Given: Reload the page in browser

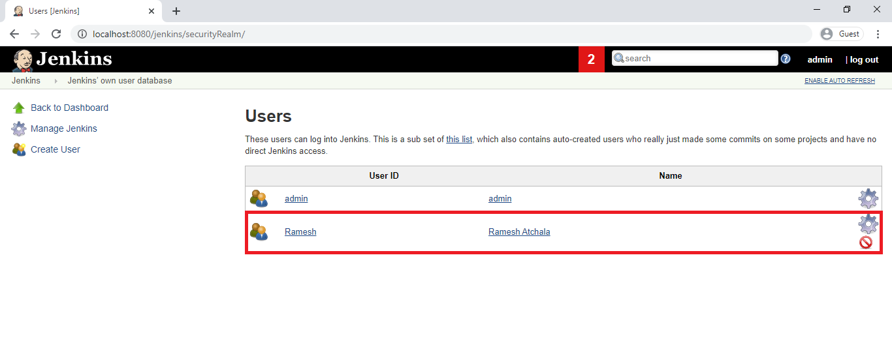Looking at the screenshot, I should pos(56,34).
